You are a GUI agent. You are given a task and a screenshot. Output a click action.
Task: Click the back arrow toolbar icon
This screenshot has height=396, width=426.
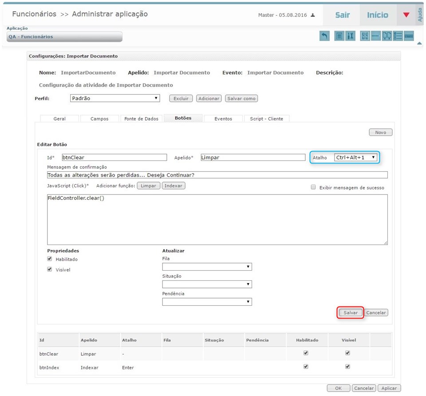click(x=324, y=36)
